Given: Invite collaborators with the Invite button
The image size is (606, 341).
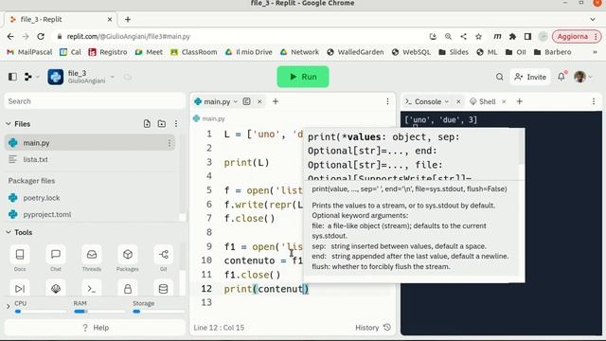Looking at the screenshot, I should coord(530,77).
